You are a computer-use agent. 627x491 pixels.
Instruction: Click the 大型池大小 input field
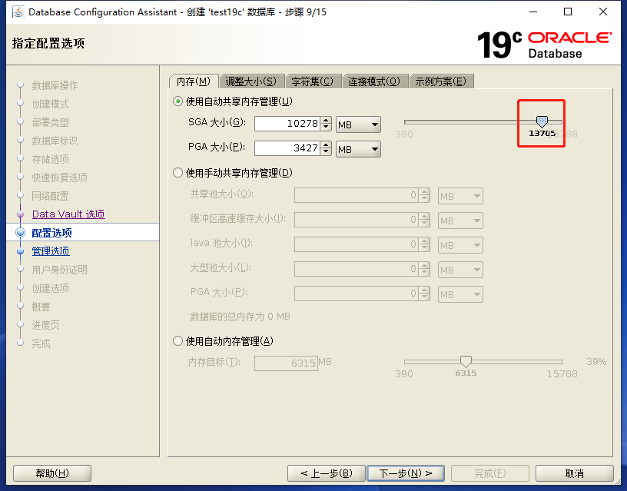click(357, 269)
